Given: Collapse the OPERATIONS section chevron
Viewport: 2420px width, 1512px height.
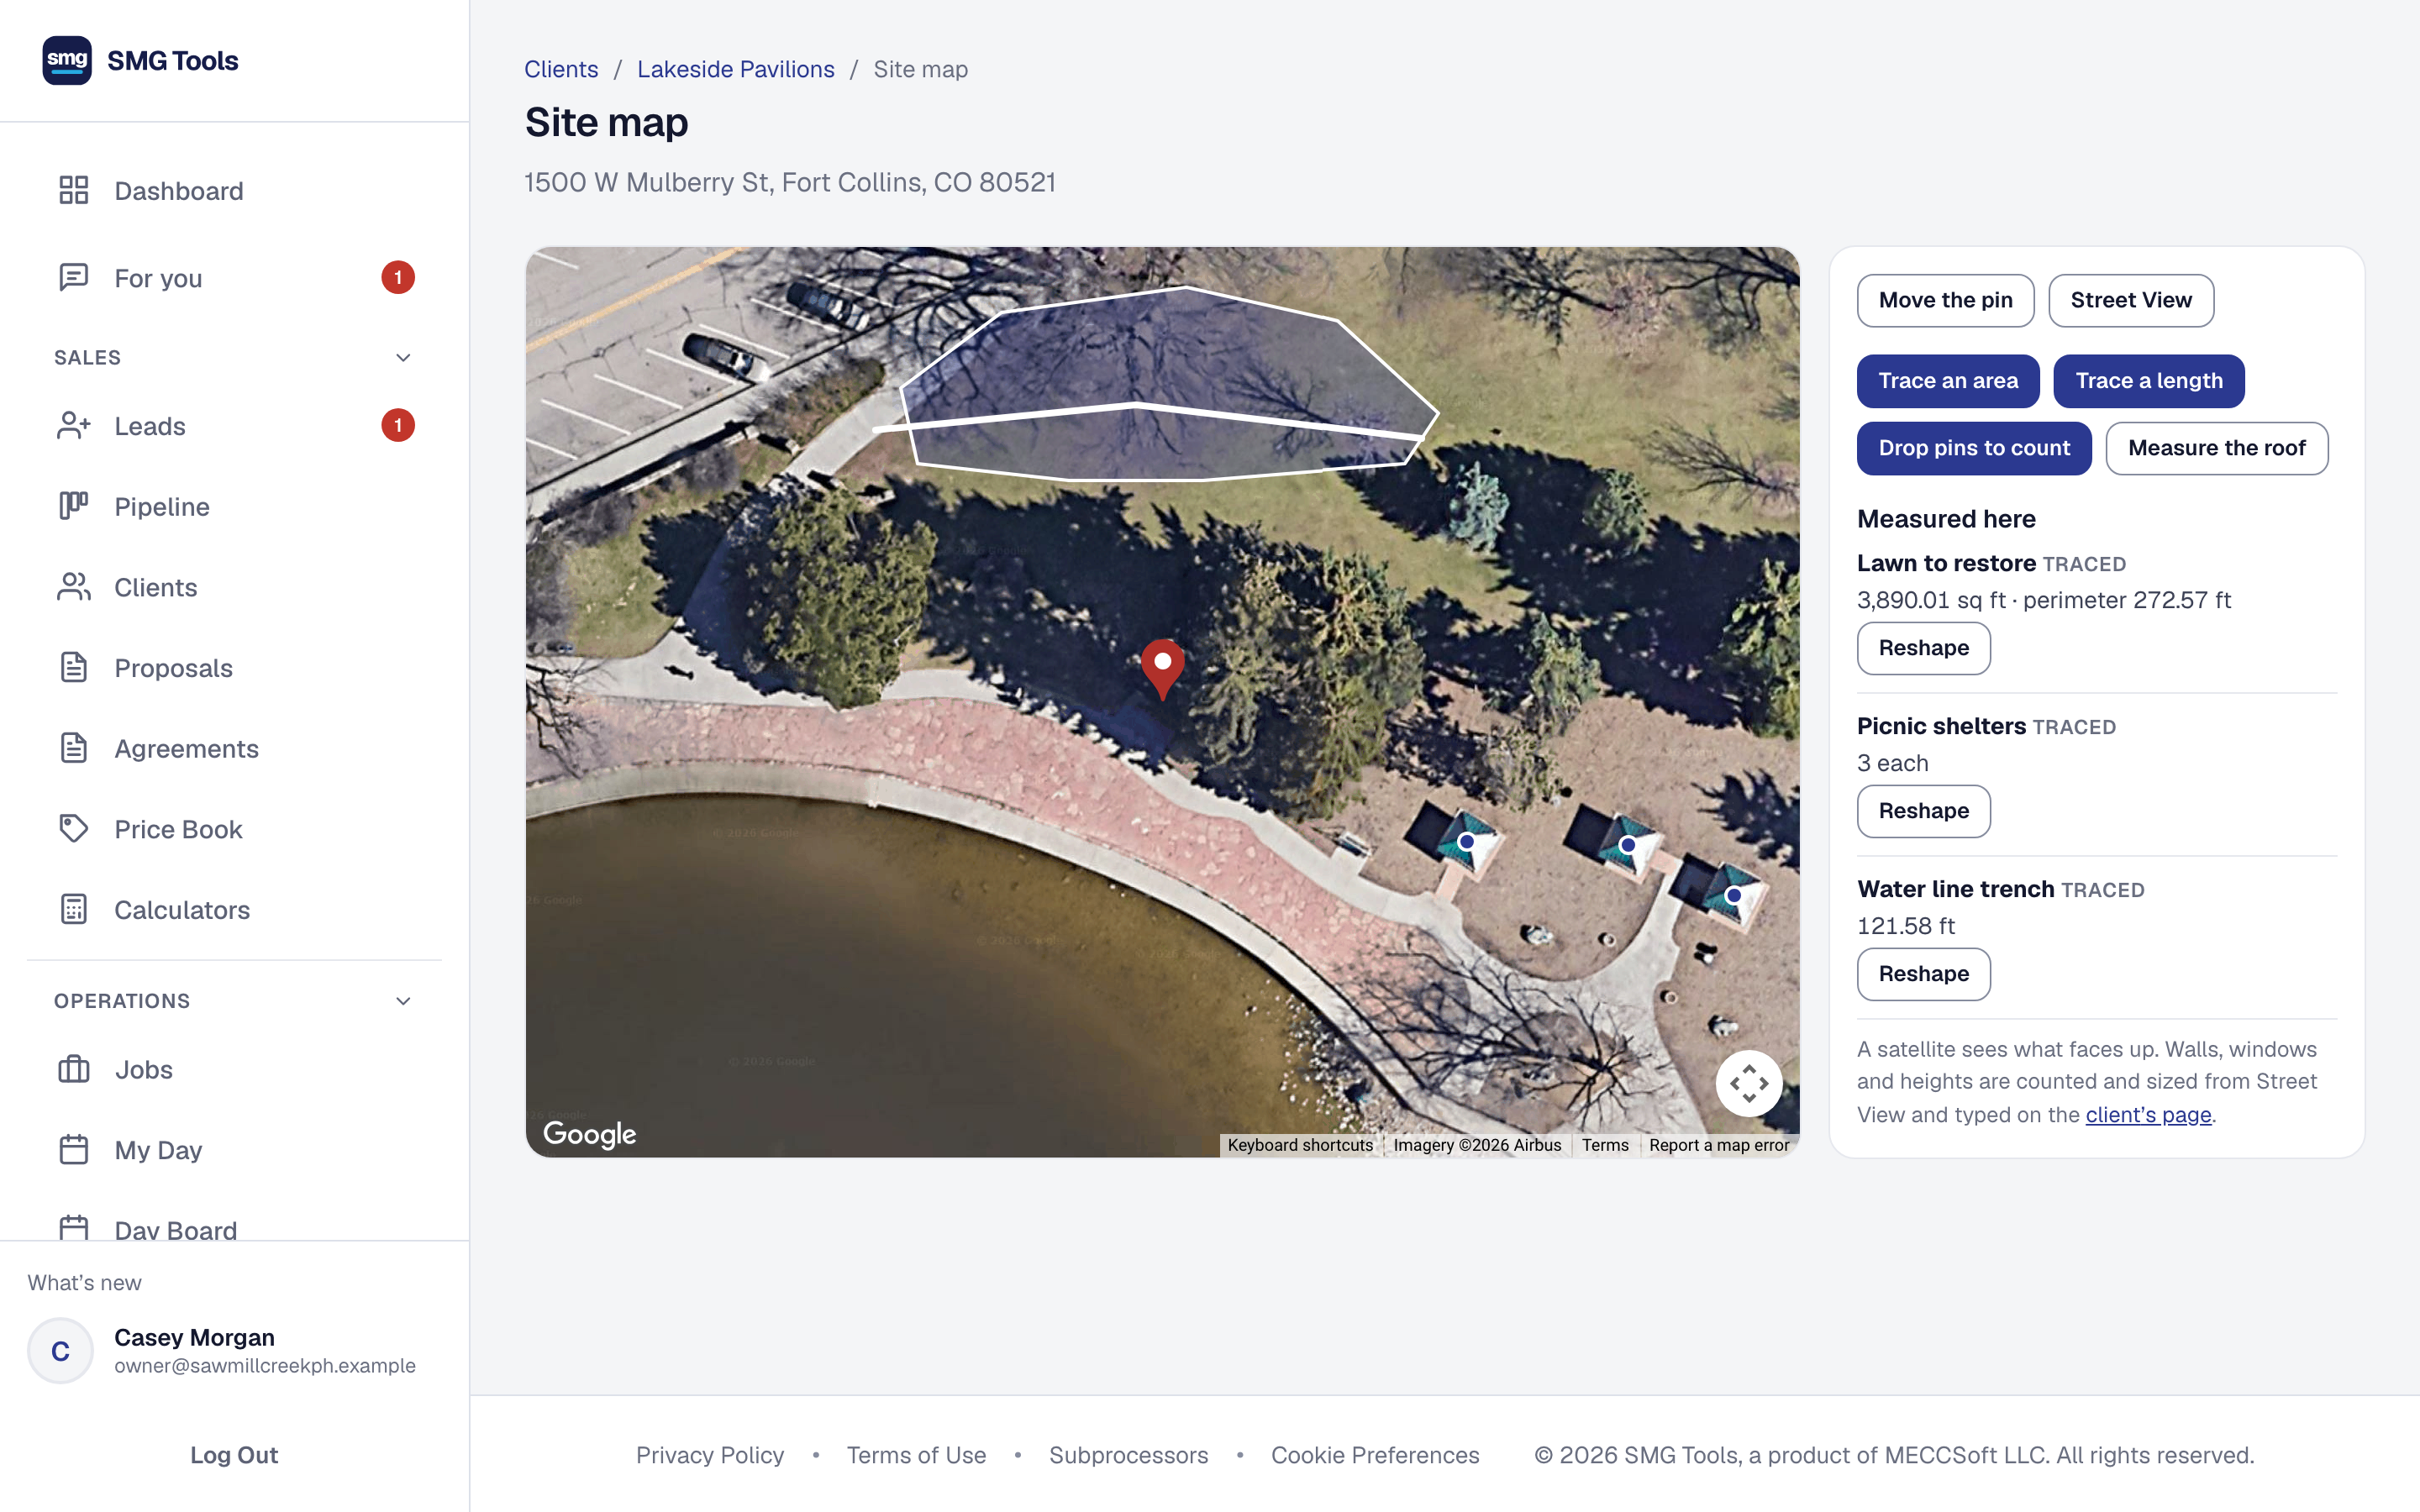Looking at the screenshot, I should coord(403,1001).
